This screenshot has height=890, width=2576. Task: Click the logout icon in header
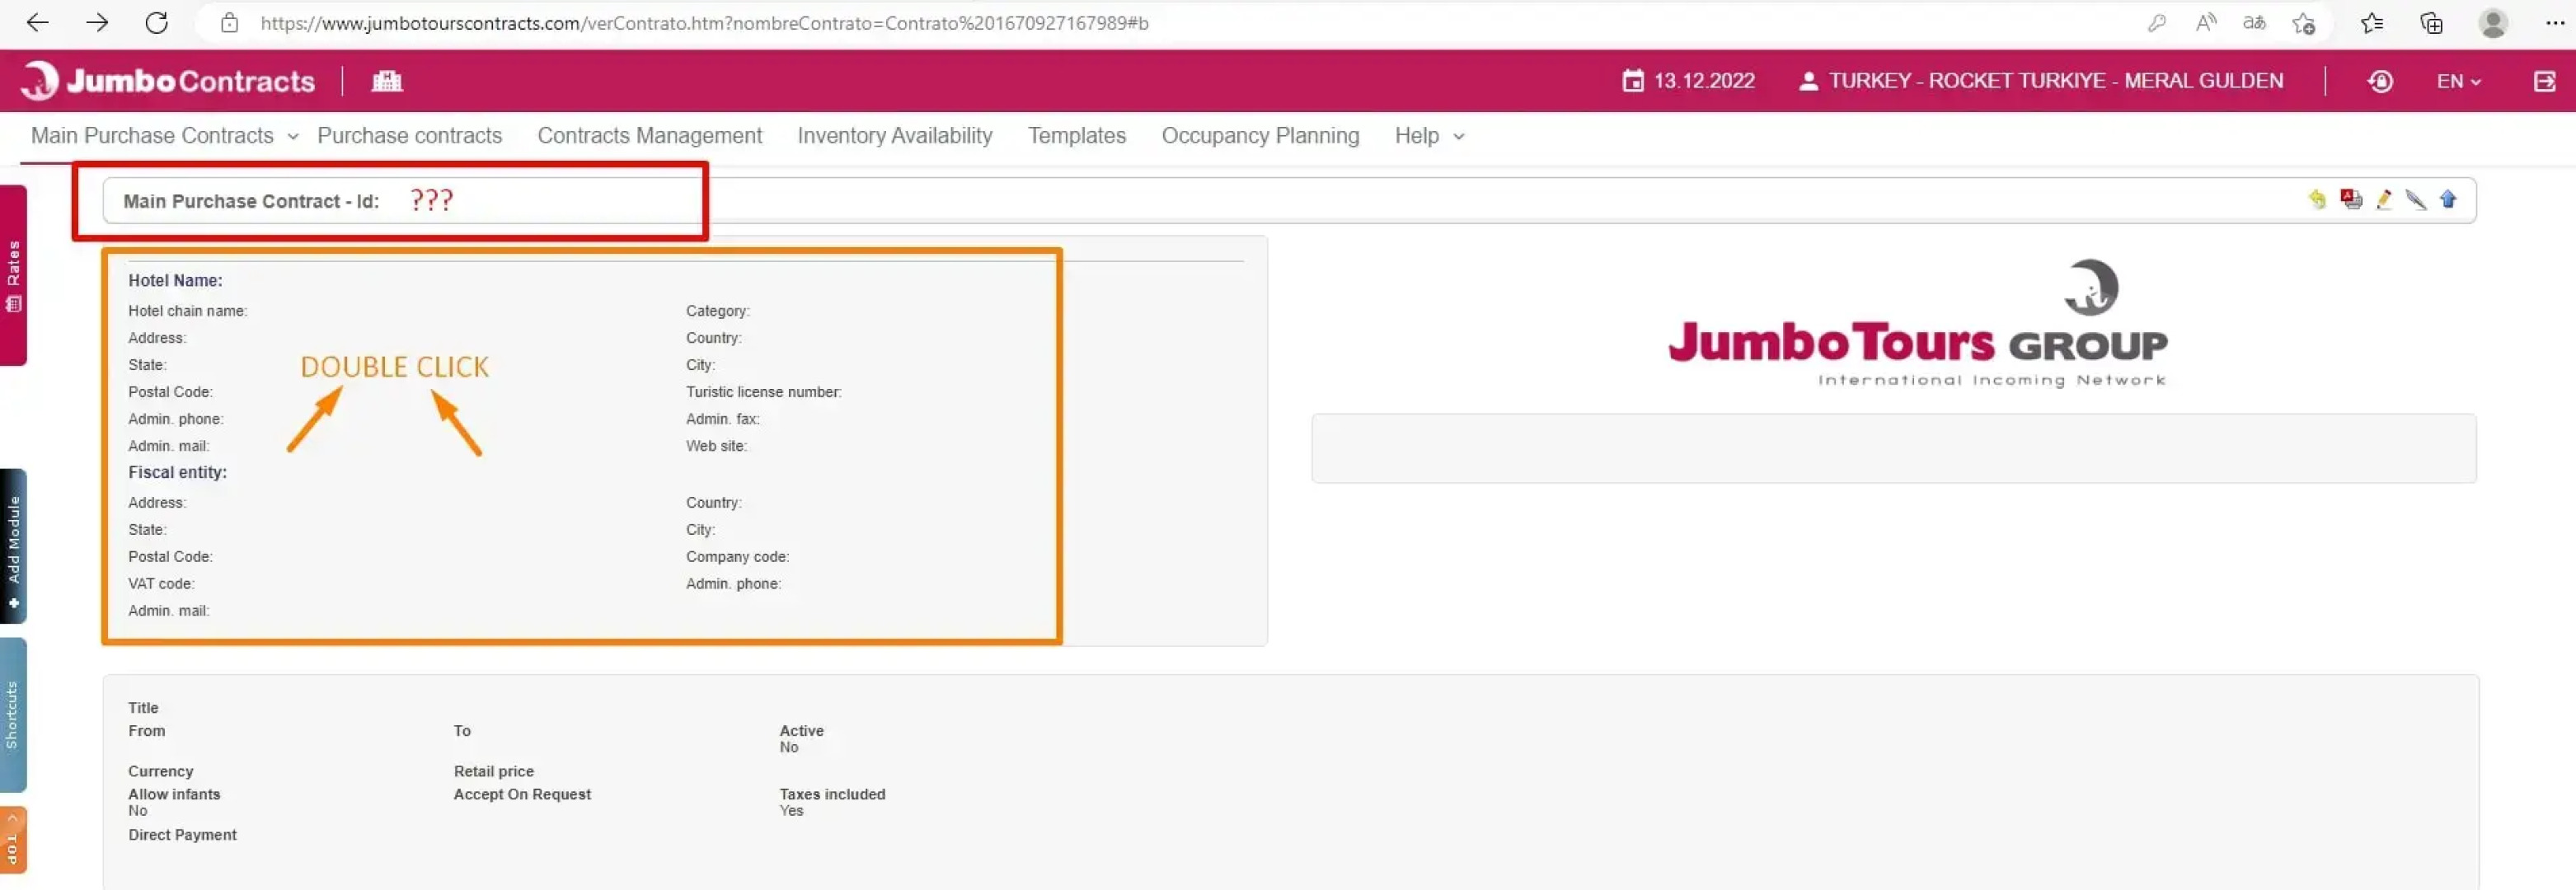(x=2544, y=81)
